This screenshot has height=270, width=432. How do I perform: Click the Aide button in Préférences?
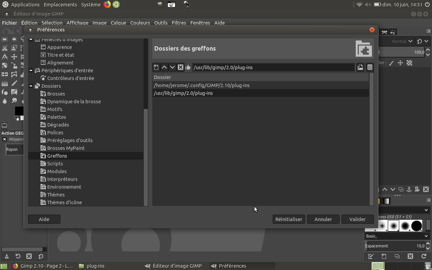[x=44, y=219]
